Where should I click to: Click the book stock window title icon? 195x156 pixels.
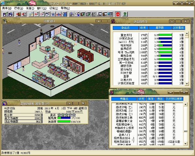[x=112, y=92]
